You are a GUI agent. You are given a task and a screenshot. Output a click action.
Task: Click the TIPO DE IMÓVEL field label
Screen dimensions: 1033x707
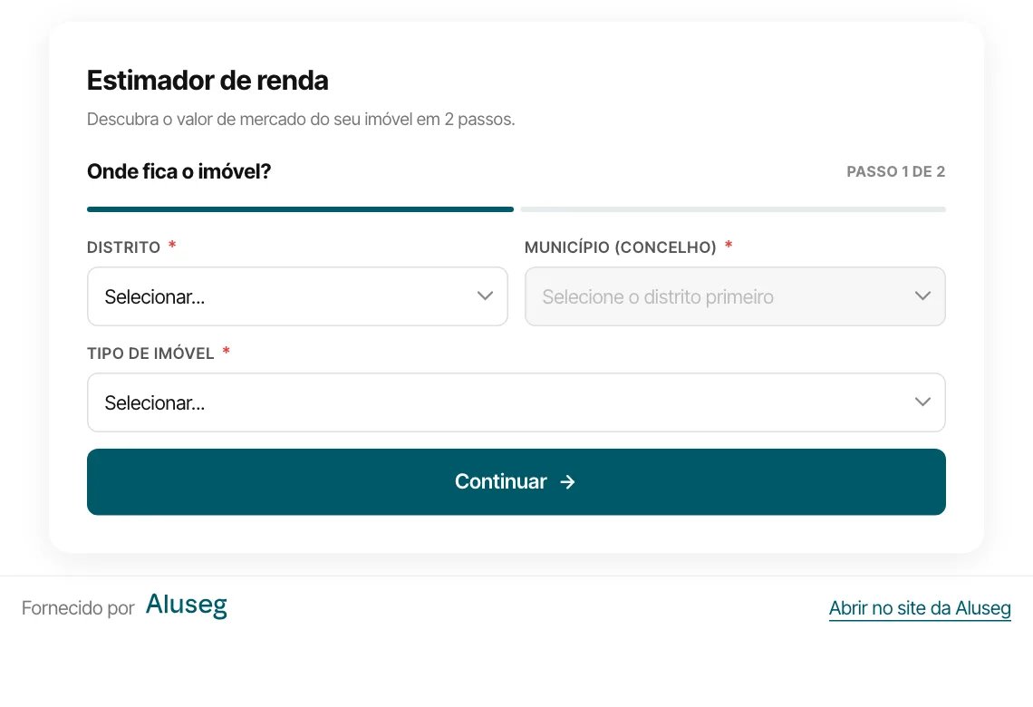click(x=150, y=353)
